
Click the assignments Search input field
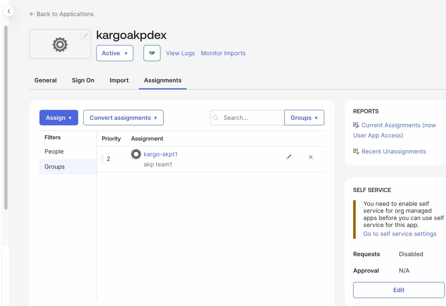click(x=247, y=118)
